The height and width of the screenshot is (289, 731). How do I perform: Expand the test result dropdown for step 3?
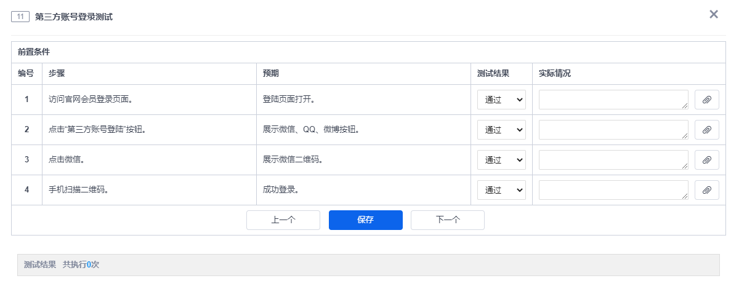click(x=501, y=160)
